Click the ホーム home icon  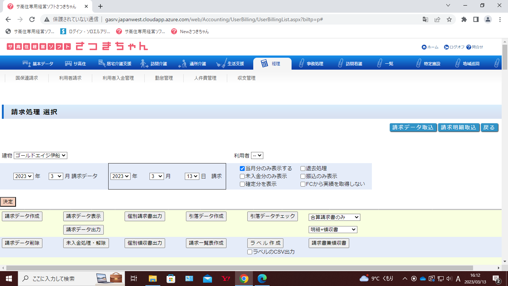pos(424,47)
